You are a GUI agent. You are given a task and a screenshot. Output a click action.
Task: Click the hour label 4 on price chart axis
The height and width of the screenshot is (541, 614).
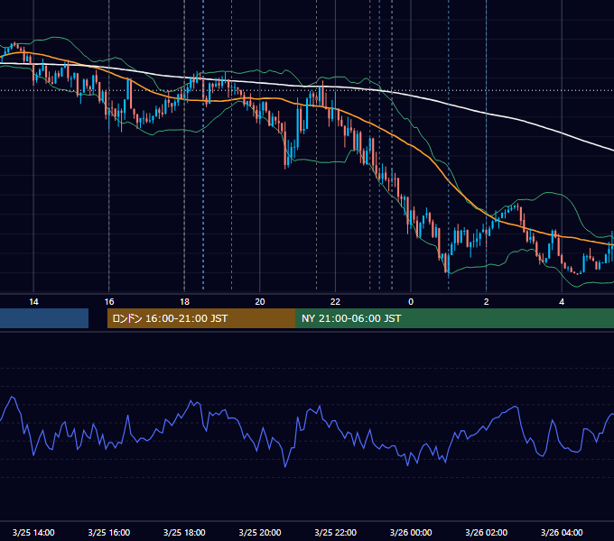point(562,301)
